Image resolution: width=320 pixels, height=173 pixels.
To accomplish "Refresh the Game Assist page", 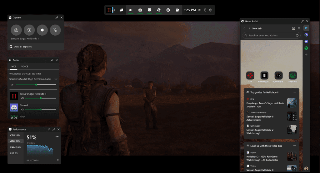I will [x=297, y=36].
